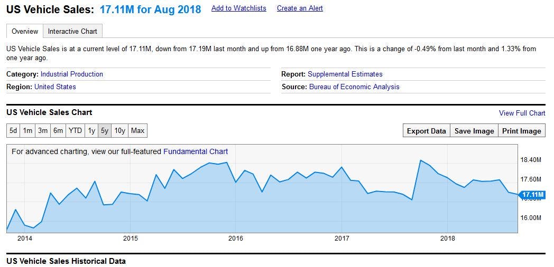The height and width of the screenshot is (267, 554).
Task: Select the Overview tab
Action: click(x=24, y=31)
